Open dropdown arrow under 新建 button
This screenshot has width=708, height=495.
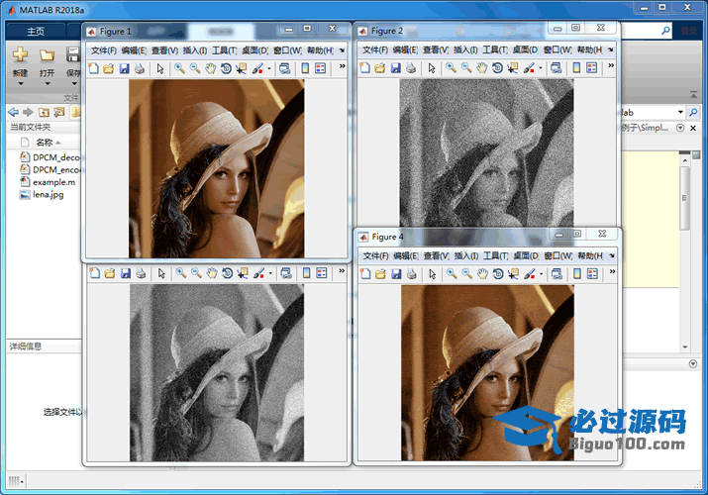21,83
